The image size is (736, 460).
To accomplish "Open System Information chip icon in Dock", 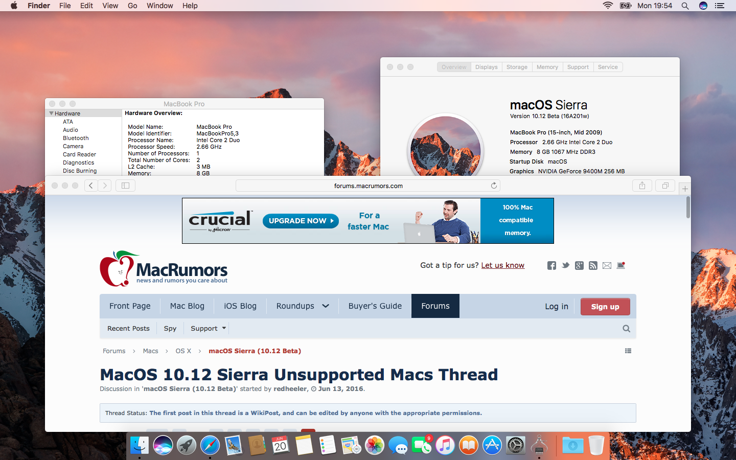I will pos(539,446).
